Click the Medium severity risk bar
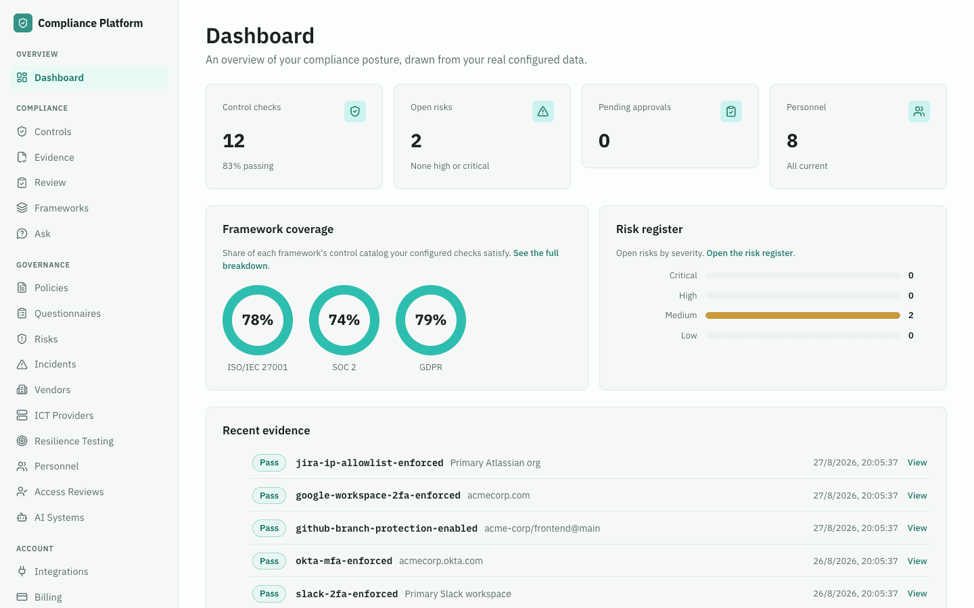Viewport: 974px width, 608px height. tap(803, 315)
